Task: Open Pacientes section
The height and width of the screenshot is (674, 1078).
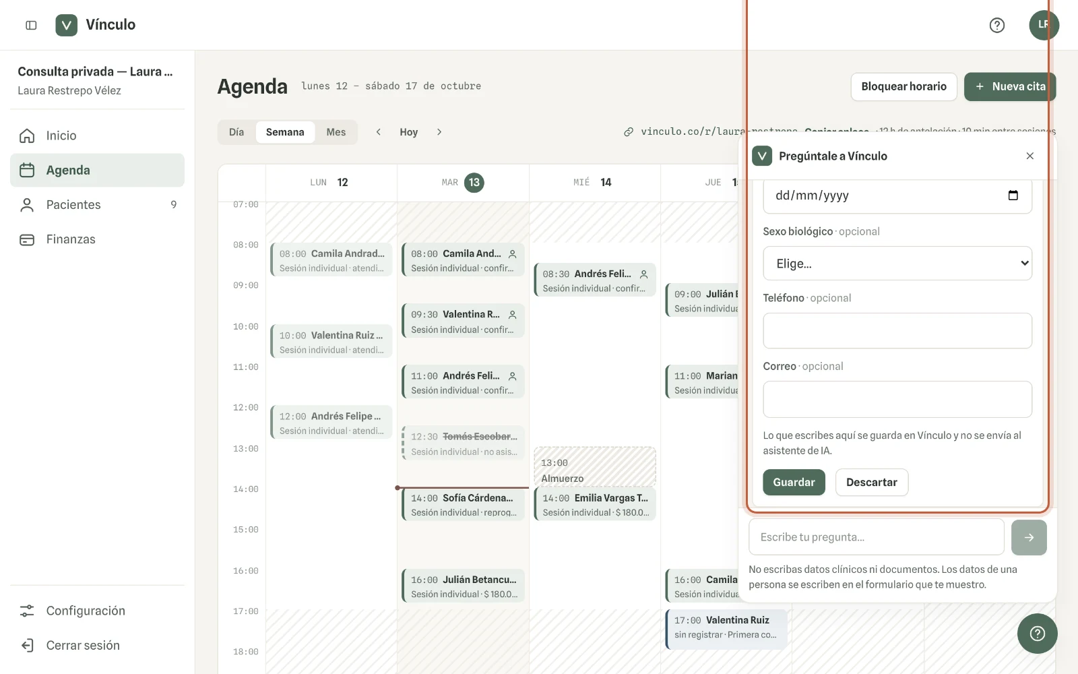Action: point(97,204)
